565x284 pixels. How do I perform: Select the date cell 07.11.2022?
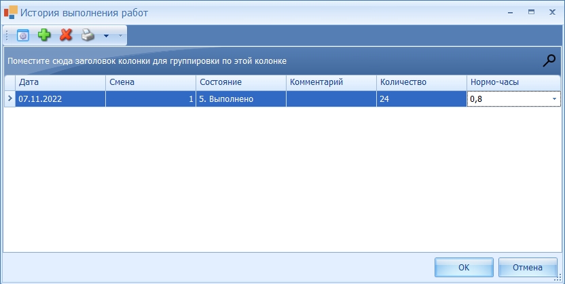[x=60, y=99]
